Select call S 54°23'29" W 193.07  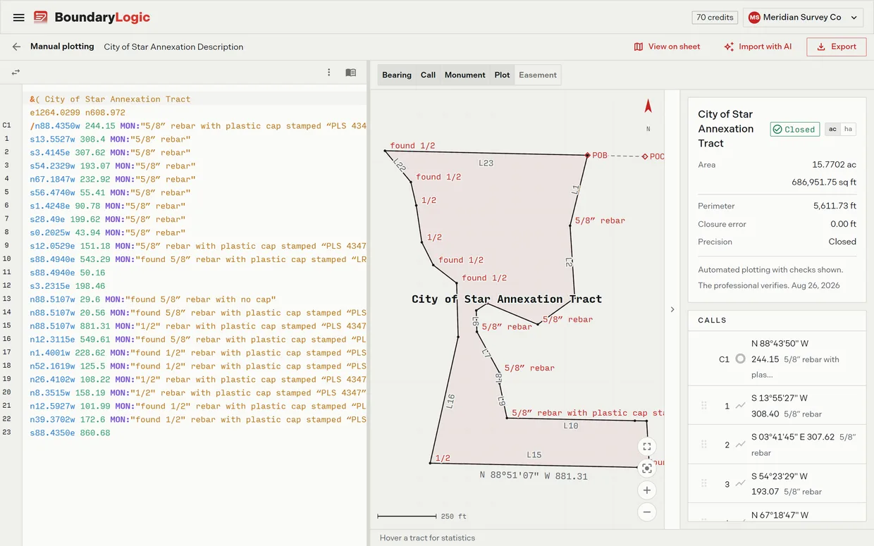[777, 483]
